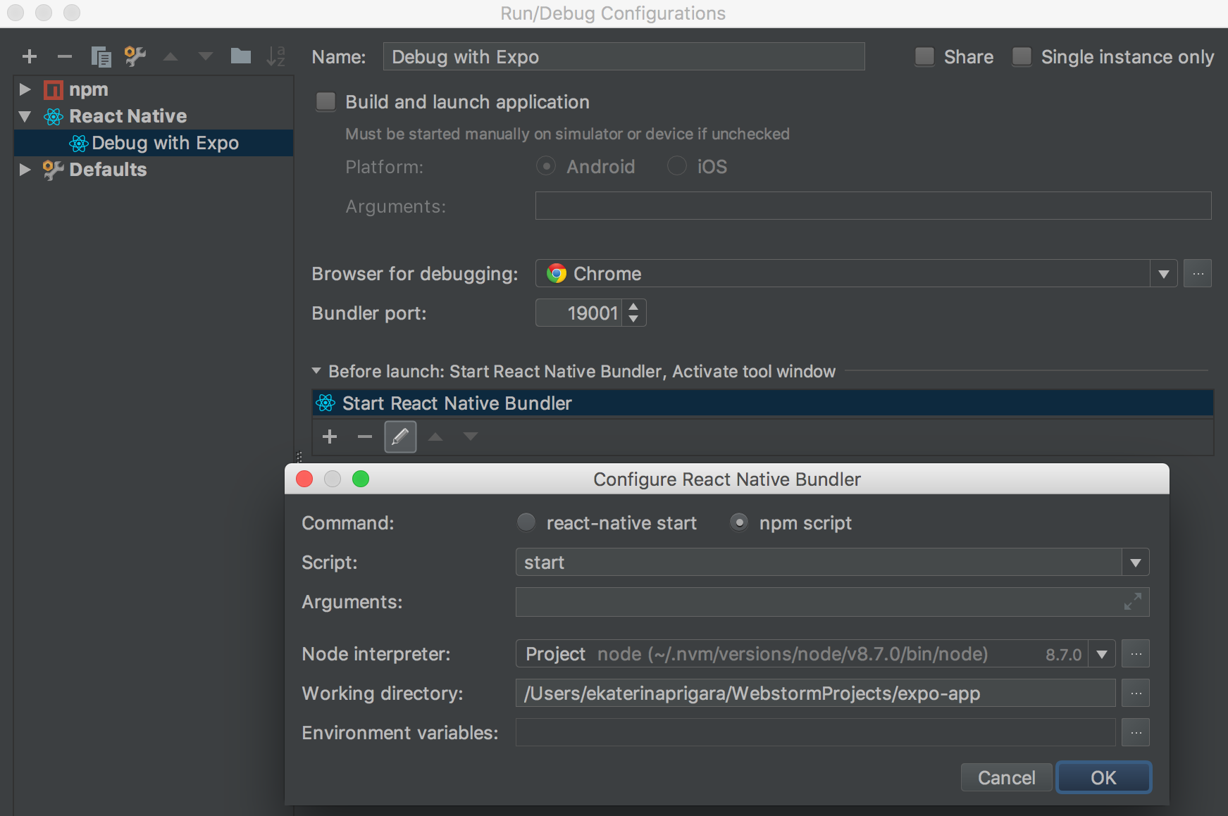Viewport: 1228px width, 816px height.
Task: Remove the selected Before launch task
Action: click(x=364, y=437)
